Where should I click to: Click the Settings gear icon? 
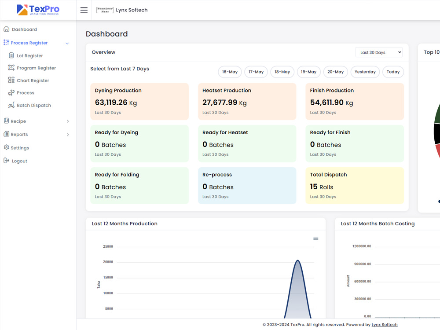[7, 147]
